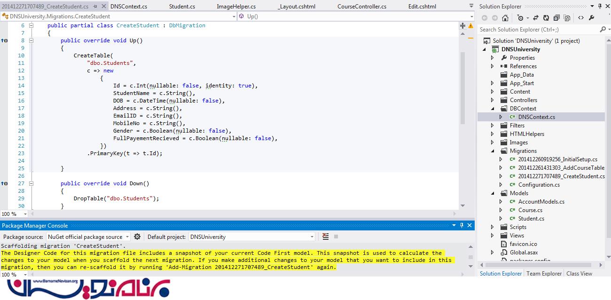Refresh the Solution Explorer tree
The image size is (611, 300).
click(x=546, y=18)
